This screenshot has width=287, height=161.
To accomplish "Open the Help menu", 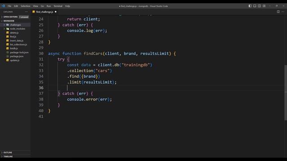I will pyautogui.click(x=68, y=6).
